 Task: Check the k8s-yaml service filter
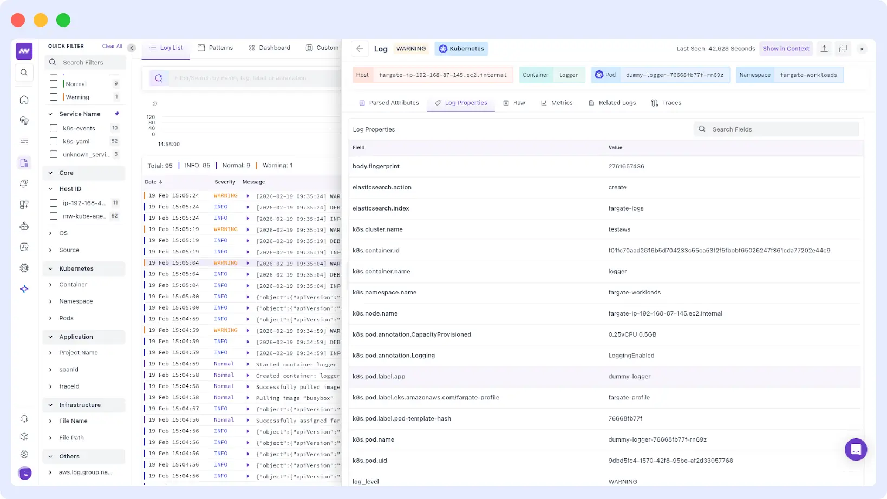[x=54, y=141]
